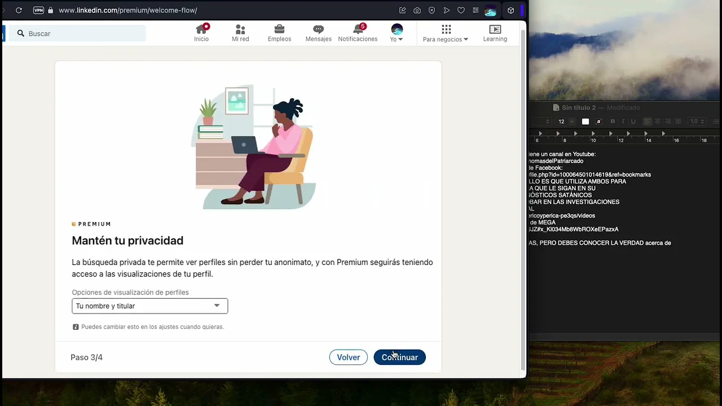Open the font size 12 dropdown
This screenshot has height=406, width=722.
[565, 121]
